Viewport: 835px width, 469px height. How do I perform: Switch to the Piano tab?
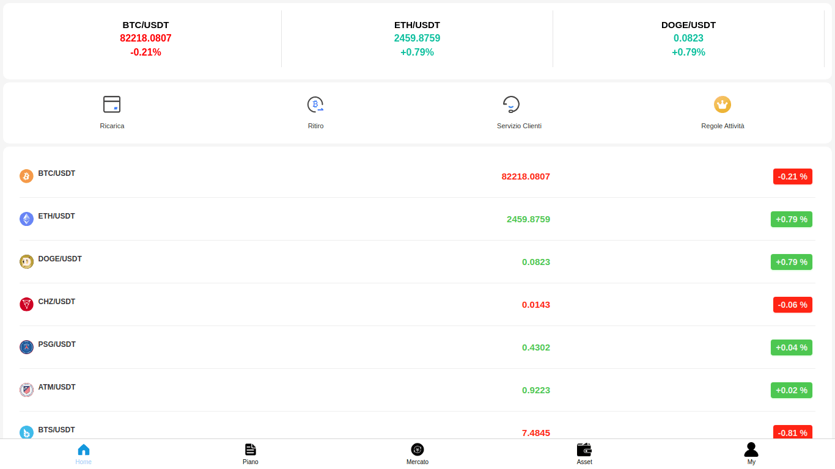tap(251, 454)
